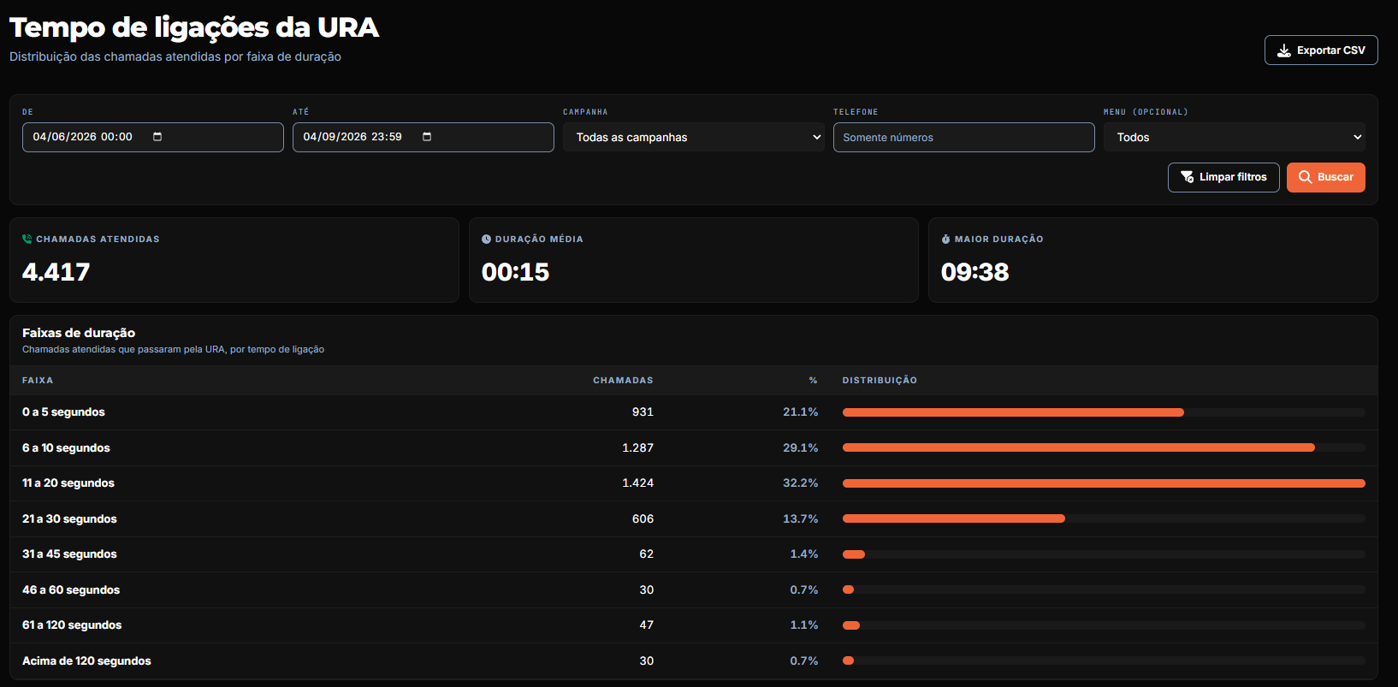1398x687 pixels.
Task: Click the average duration value 00:15
Action: 516,272
